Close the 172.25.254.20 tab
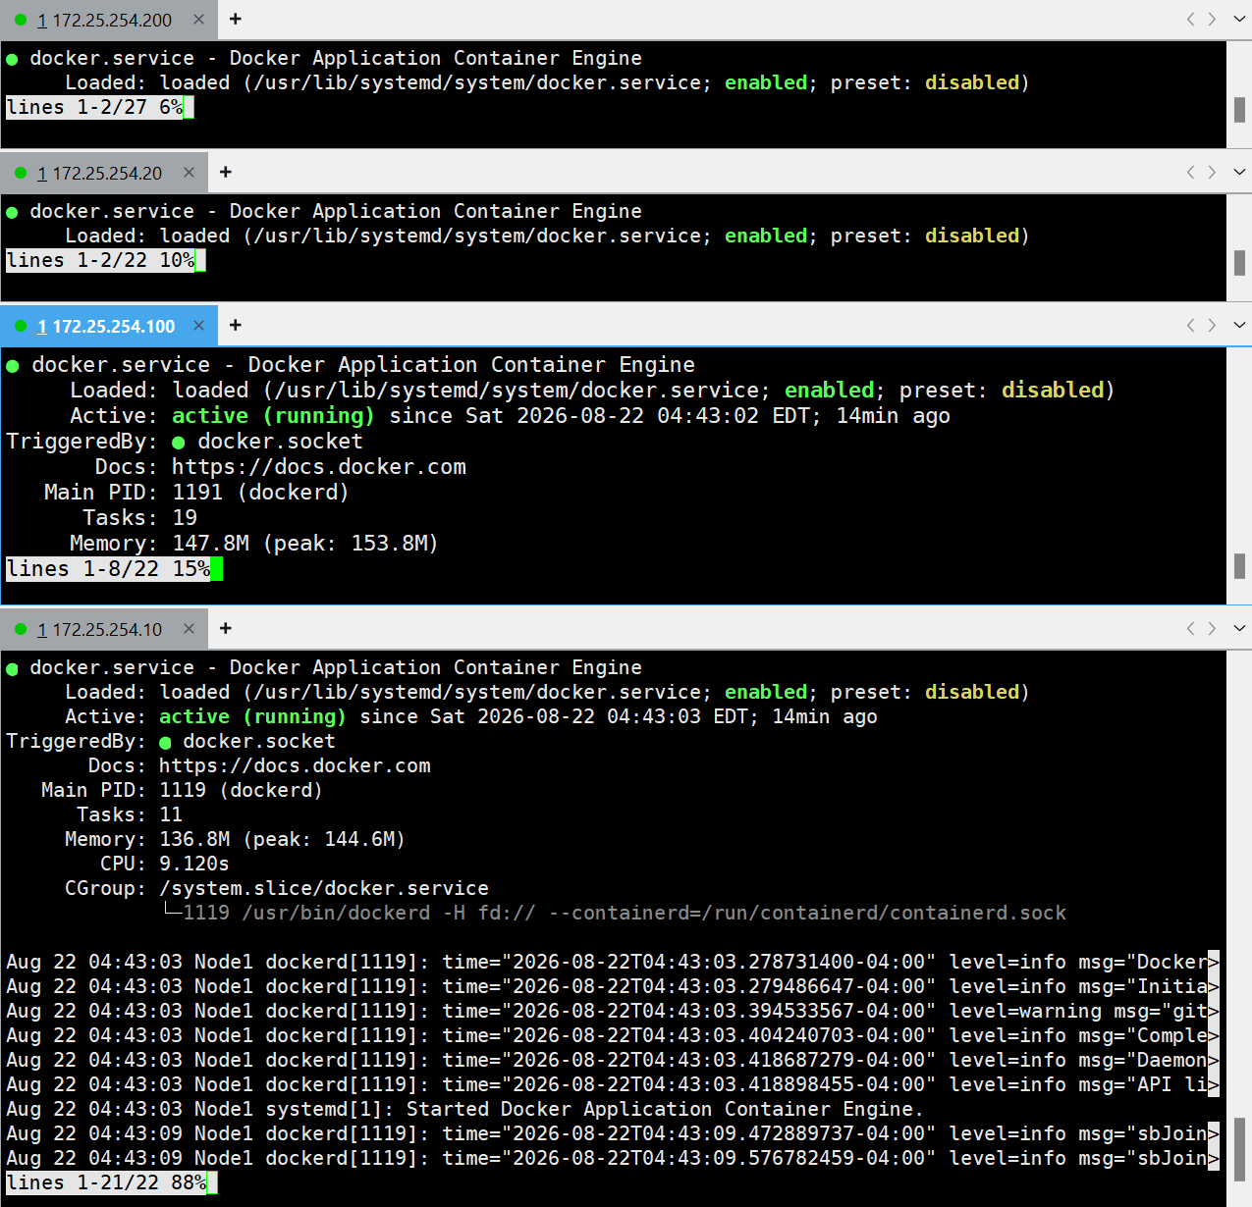Viewport: 1252px width, 1207px height. pos(190,173)
